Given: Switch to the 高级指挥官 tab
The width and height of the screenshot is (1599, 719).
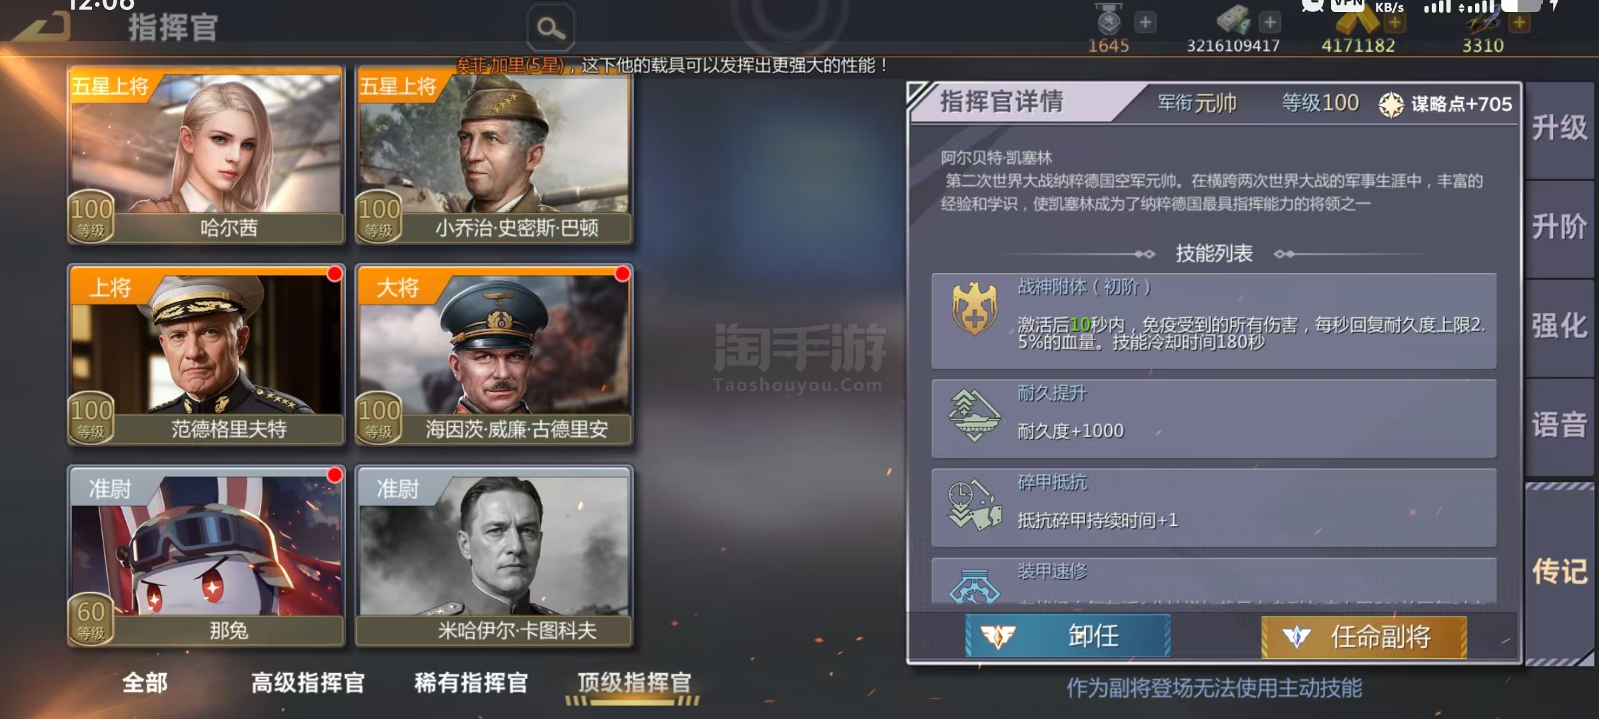Looking at the screenshot, I should tap(308, 683).
